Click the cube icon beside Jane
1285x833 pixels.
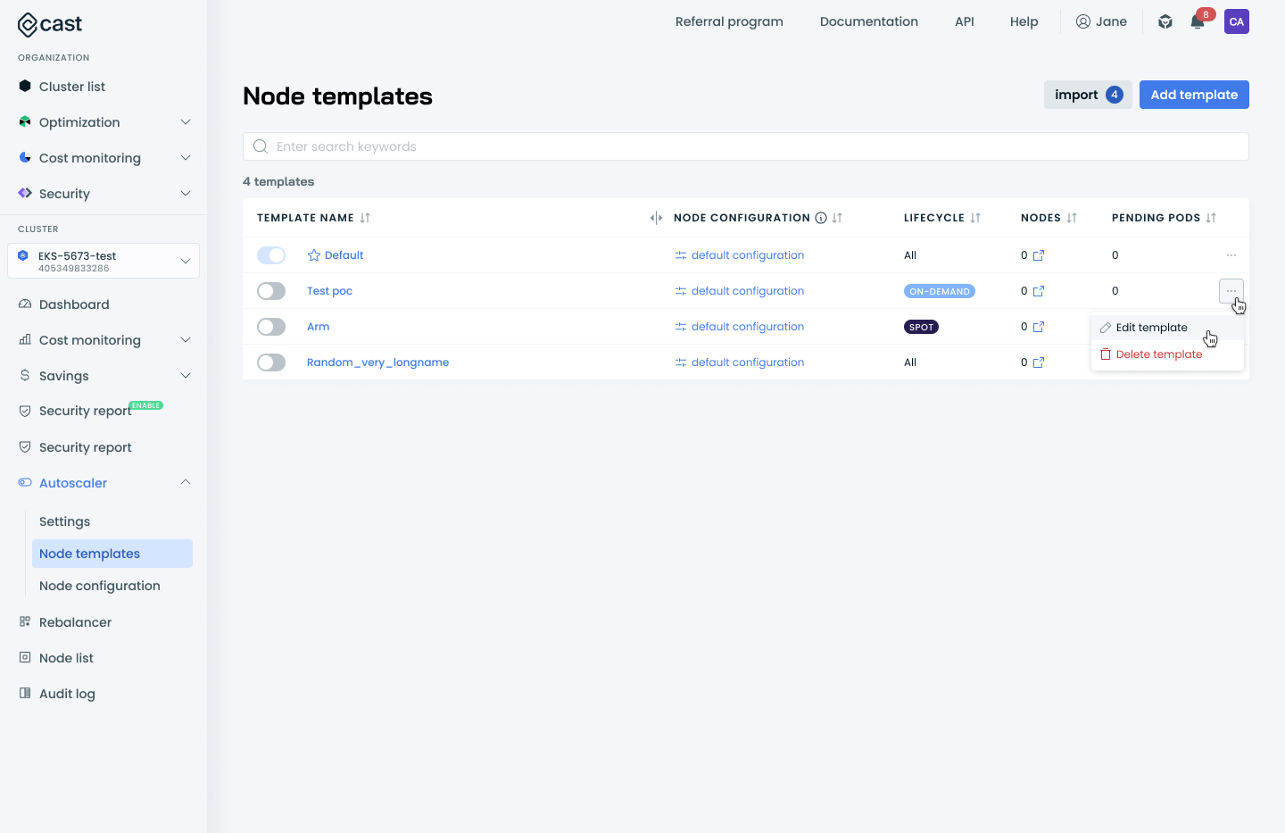click(x=1165, y=21)
